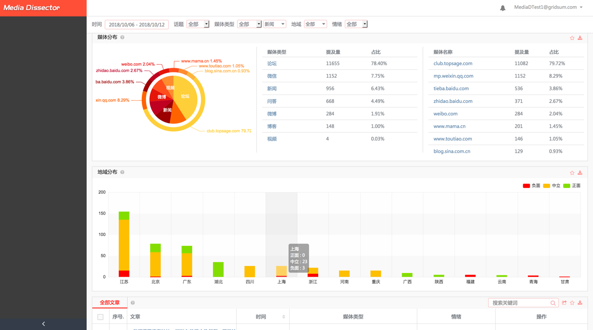Open media type 新闻 link in table
This screenshot has height=330, width=593.
(272, 89)
